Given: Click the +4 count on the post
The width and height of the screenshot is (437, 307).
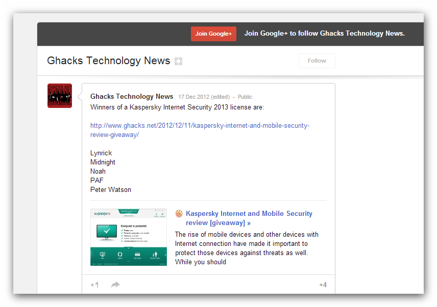Looking at the screenshot, I should pos(323,285).
